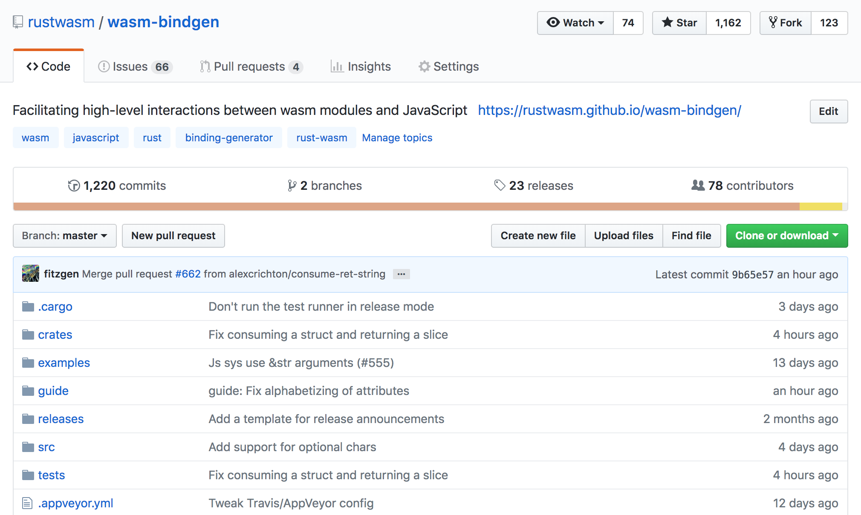
Task: Click the releases folder icon
Action: pyautogui.click(x=28, y=419)
